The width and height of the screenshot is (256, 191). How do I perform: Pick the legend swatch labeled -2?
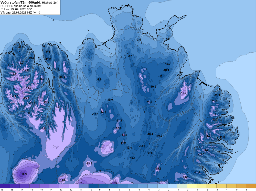(x=172, y=186)
